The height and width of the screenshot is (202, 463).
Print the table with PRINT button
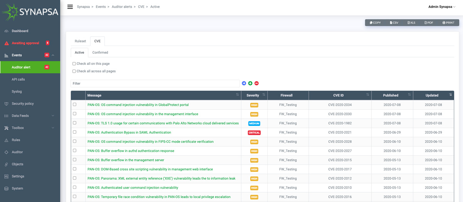click(448, 23)
